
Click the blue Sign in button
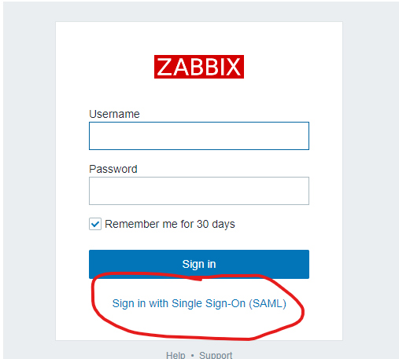click(199, 264)
